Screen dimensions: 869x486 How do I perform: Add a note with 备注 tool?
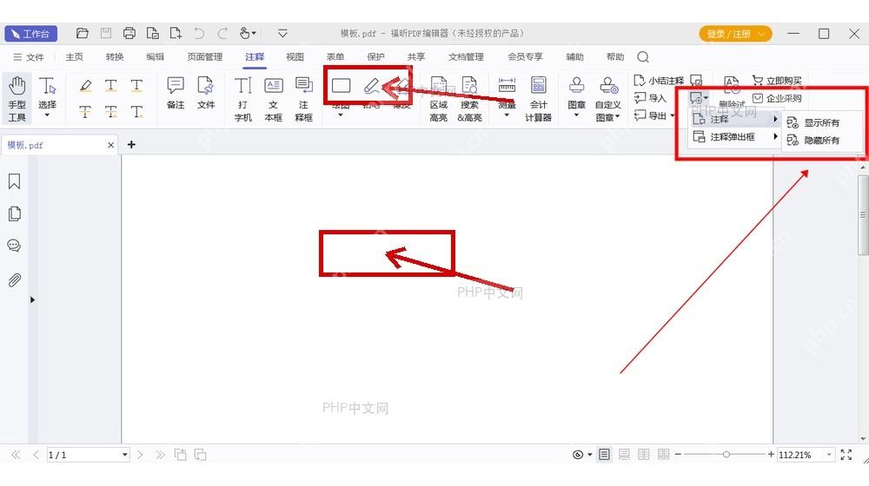click(x=176, y=93)
